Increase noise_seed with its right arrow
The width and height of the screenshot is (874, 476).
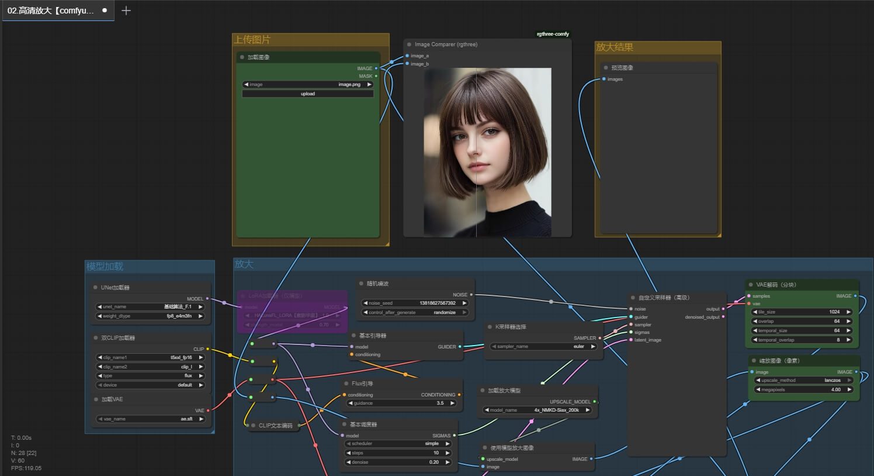coord(464,303)
